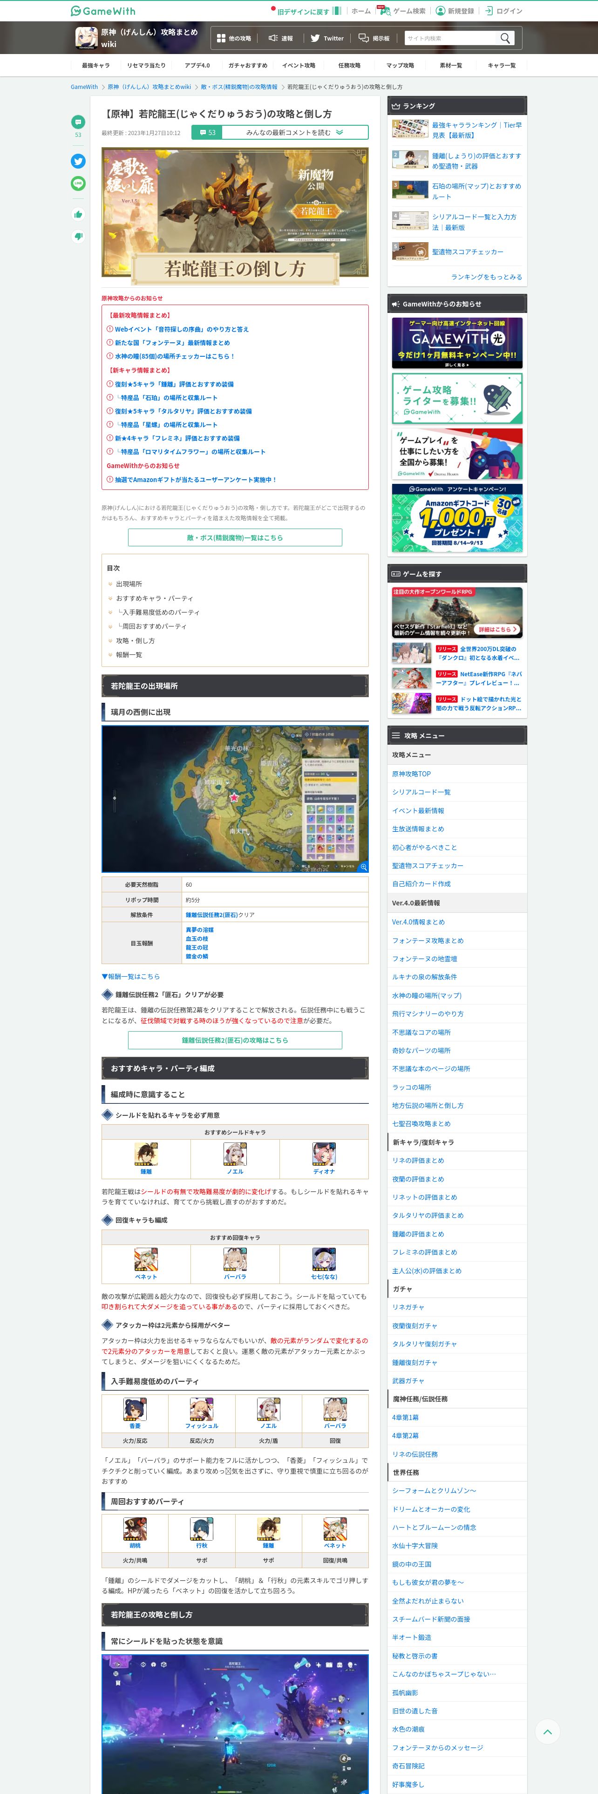Open ホーム link in top bar
598x1794 pixels.
coord(361,11)
